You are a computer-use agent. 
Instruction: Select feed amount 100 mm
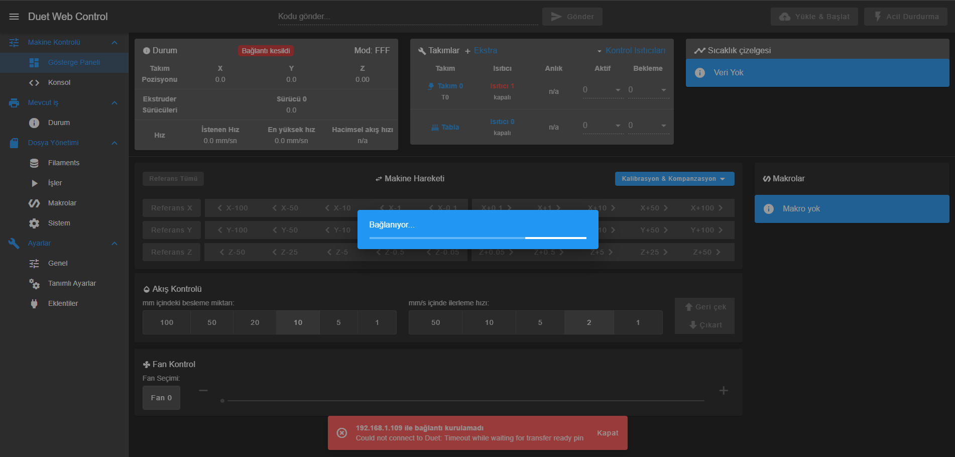[167, 322]
